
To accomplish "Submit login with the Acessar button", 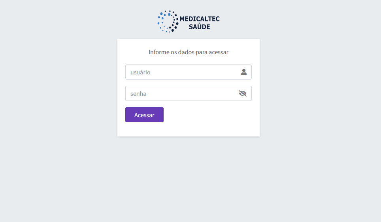I will (144, 115).
